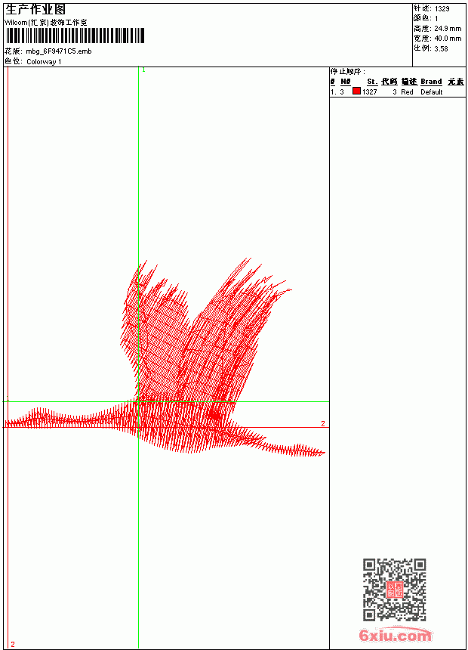Click the Brand column header
Screen dimensions: 468x650
point(431,82)
